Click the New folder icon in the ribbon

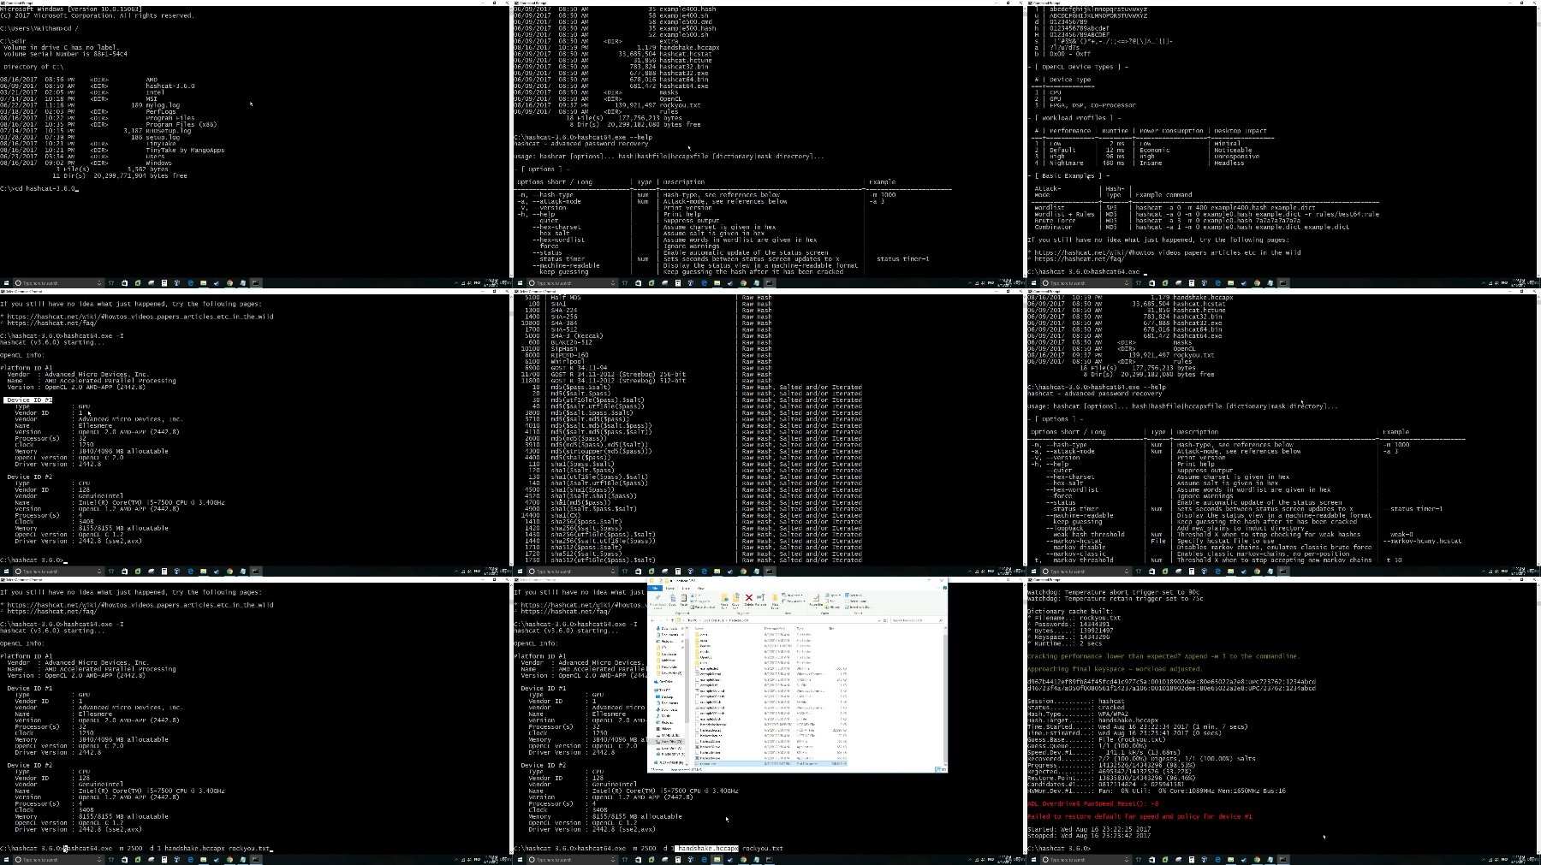[x=775, y=602]
